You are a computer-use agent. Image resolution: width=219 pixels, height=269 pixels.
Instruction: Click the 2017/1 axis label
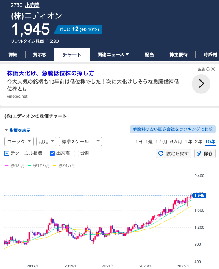(33, 266)
